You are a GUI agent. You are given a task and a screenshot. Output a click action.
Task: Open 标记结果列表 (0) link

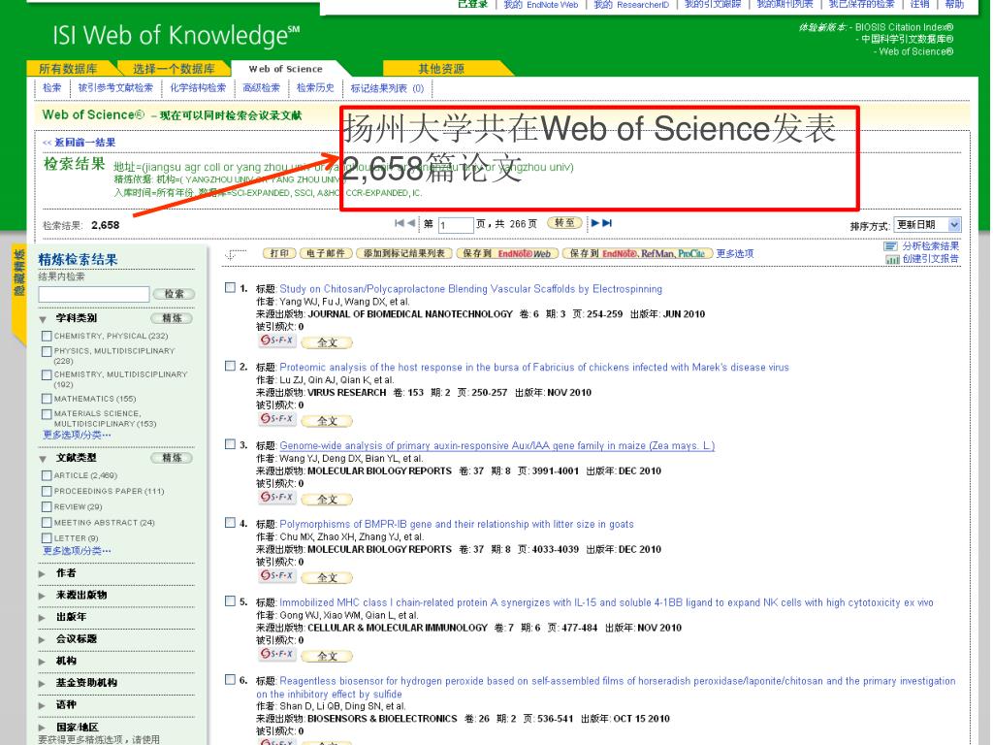[x=387, y=88]
